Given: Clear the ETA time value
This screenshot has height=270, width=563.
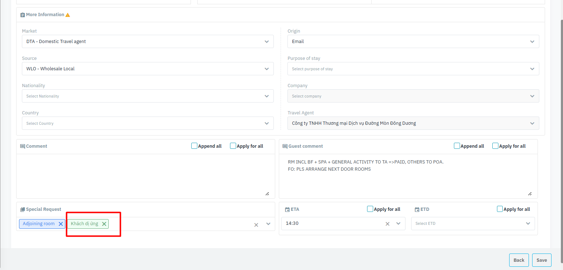Looking at the screenshot, I should click(x=388, y=224).
